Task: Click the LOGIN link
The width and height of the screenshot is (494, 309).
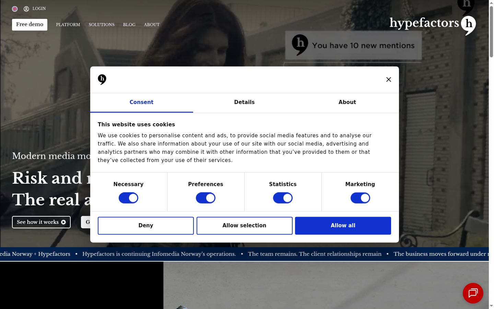Action: pos(39,9)
